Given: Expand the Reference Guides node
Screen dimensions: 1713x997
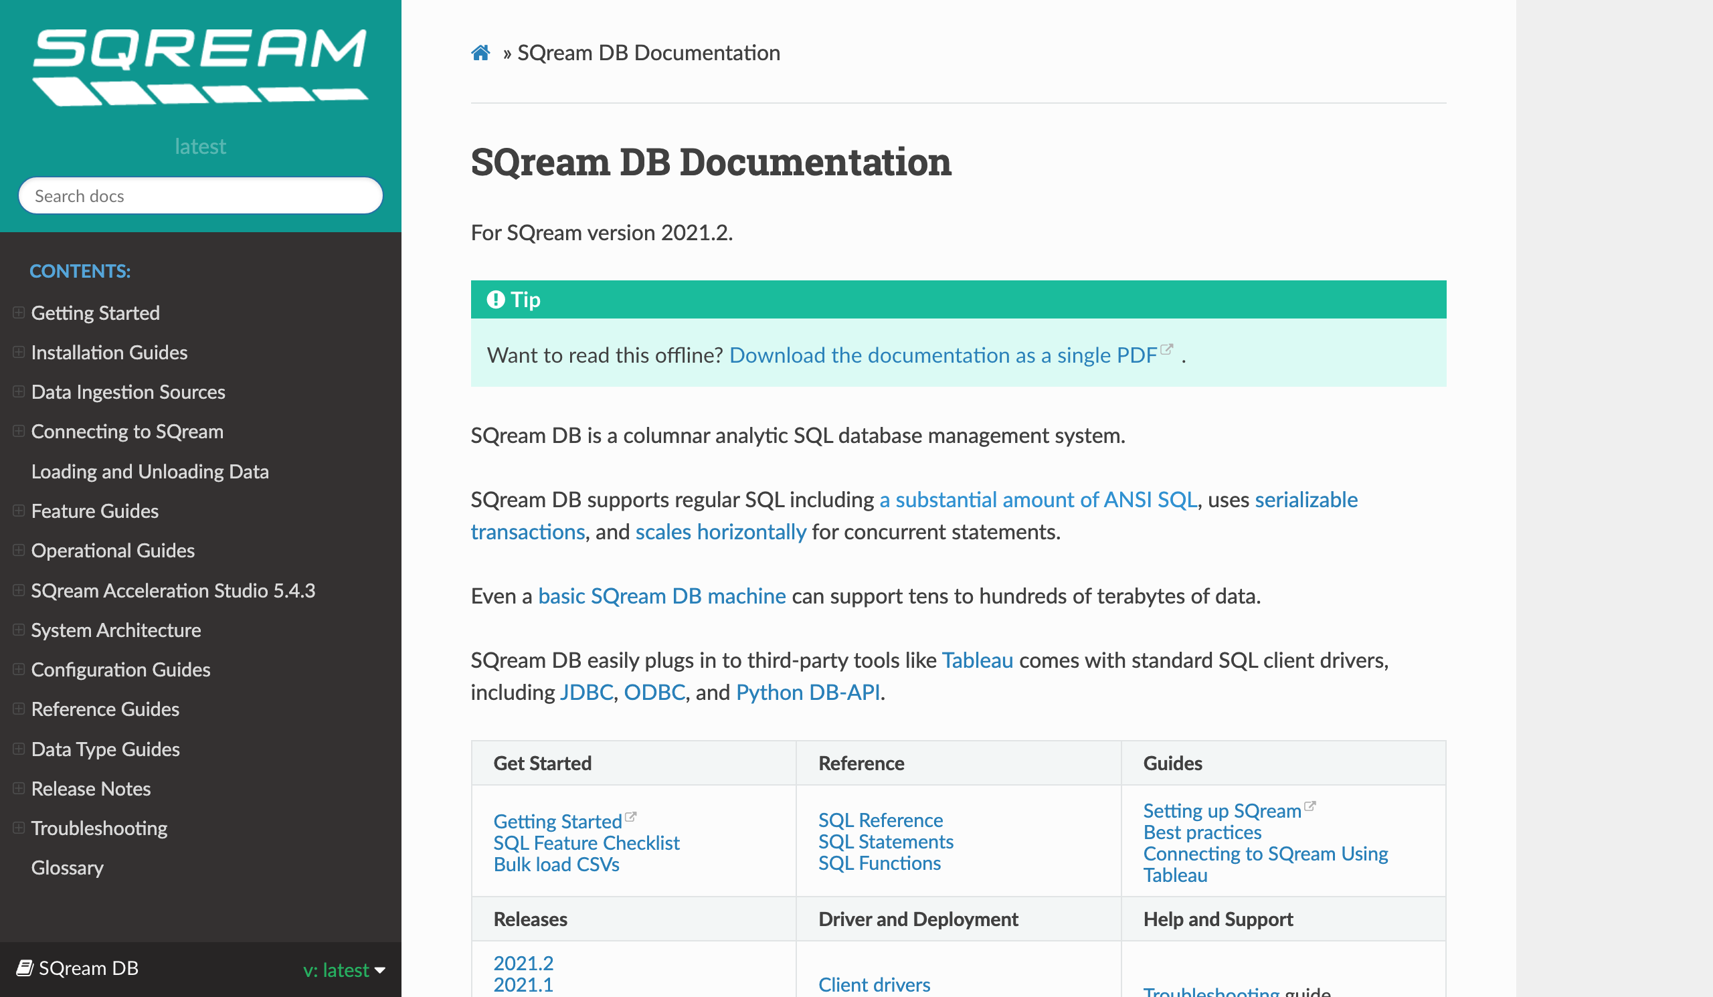Looking at the screenshot, I should 19,708.
